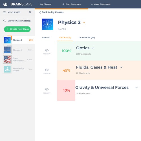Click the BRAINSCAPE wordmark
The image size is (141, 141).
point(21,4)
